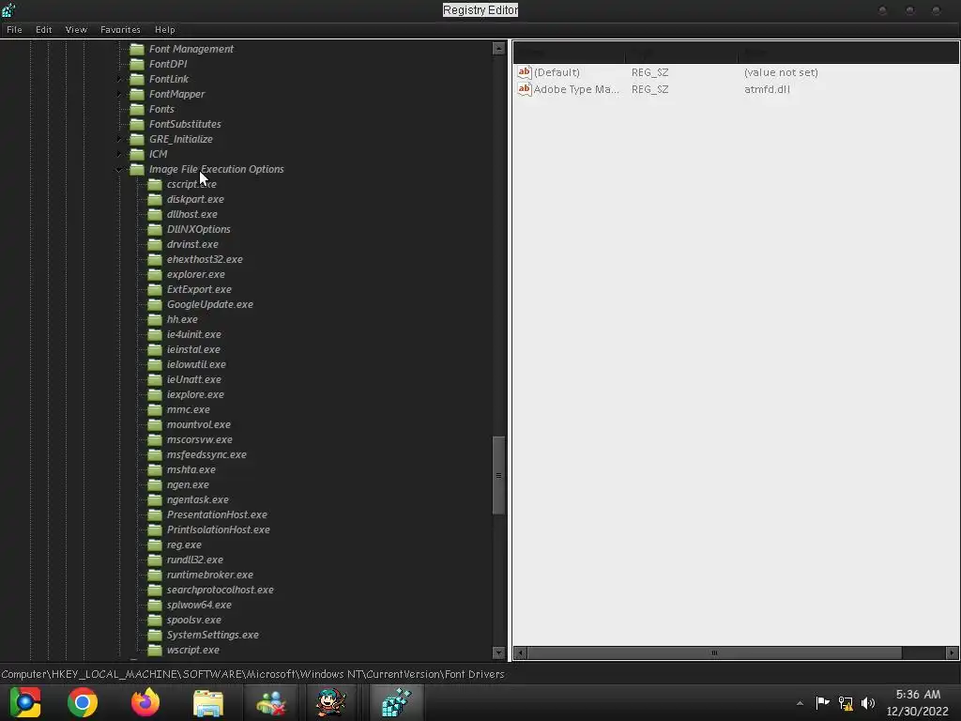
Task: Click the Font Management folder icon
Action: (x=137, y=49)
